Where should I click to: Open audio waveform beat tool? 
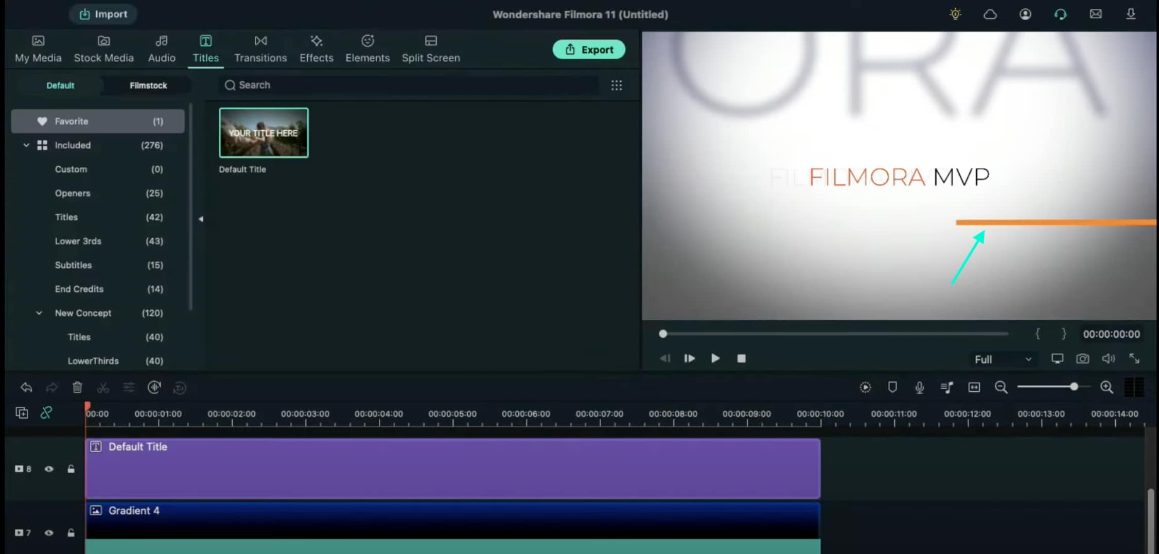[154, 387]
